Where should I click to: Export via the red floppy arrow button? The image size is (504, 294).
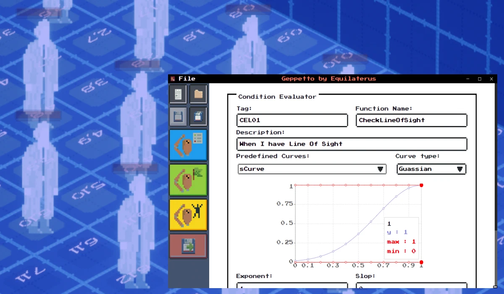point(188,246)
